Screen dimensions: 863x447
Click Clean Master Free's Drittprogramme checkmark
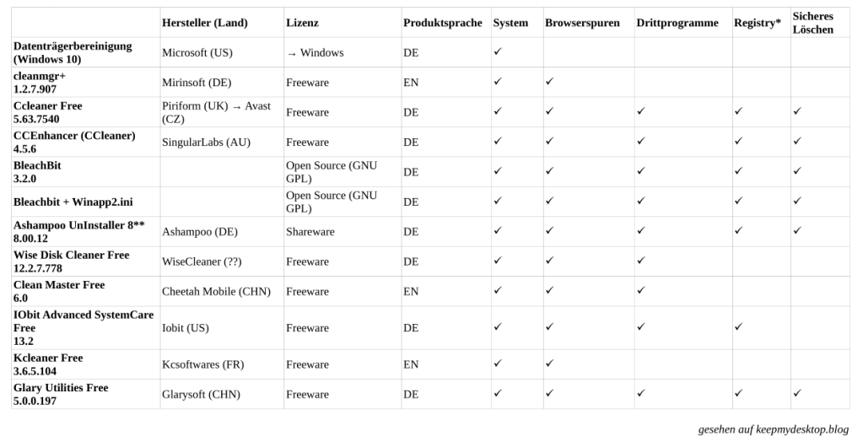coord(641,291)
